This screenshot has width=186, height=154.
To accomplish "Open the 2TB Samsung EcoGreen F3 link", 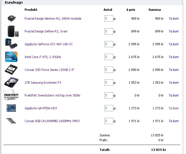I will (x=43, y=83).
